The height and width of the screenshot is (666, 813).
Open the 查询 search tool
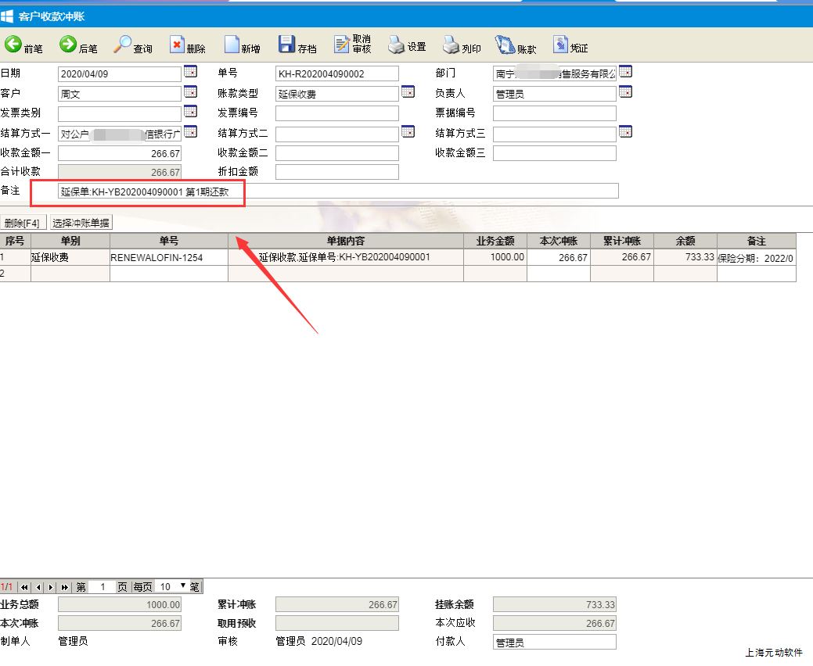pyautogui.click(x=133, y=46)
